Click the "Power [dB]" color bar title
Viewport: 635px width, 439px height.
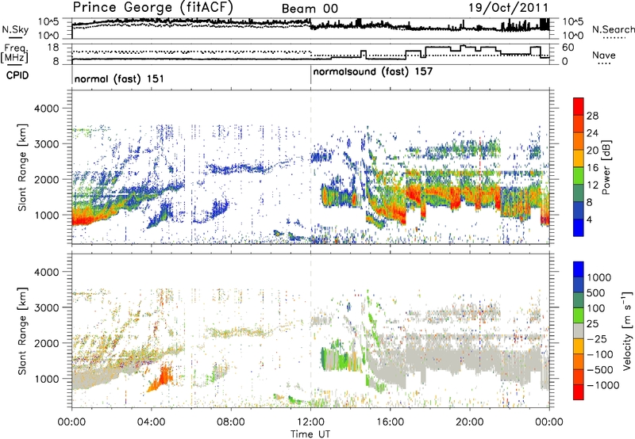(x=606, y=167)
